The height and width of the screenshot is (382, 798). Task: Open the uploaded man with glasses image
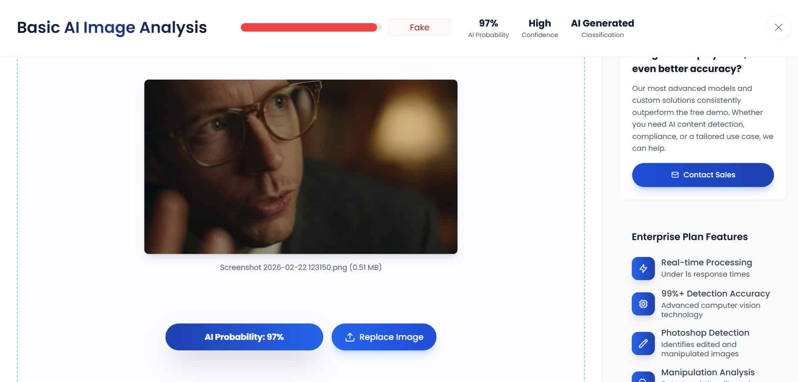(301, 167)
